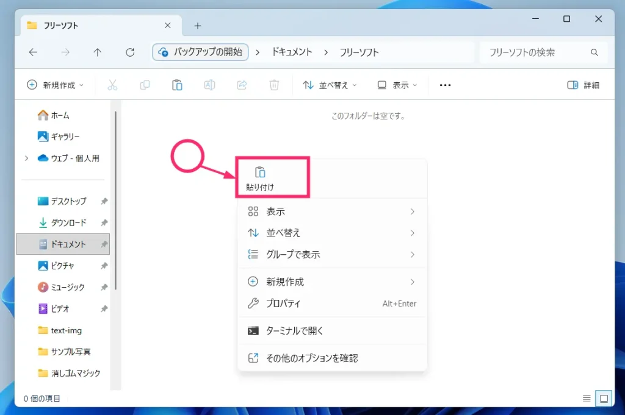Screen dimensions: 625x415
Task: Open ホーム in the navigation pane
Action: pyautogui.click(x=54, y=115)
